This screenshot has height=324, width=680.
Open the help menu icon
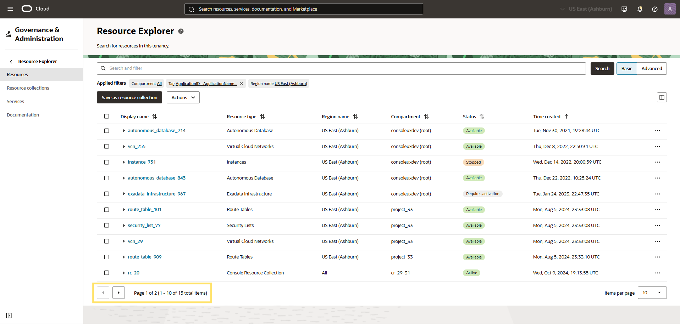655,9
